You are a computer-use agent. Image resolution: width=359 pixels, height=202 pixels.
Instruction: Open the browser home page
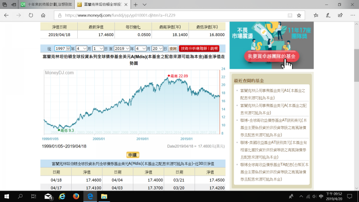pyautogui.click(x=43, y=15)
